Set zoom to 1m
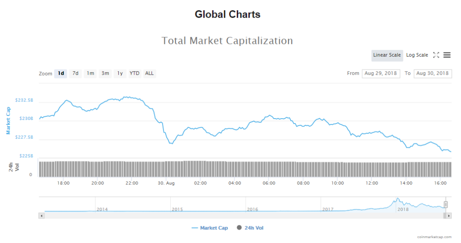 [x=90, y=73]
